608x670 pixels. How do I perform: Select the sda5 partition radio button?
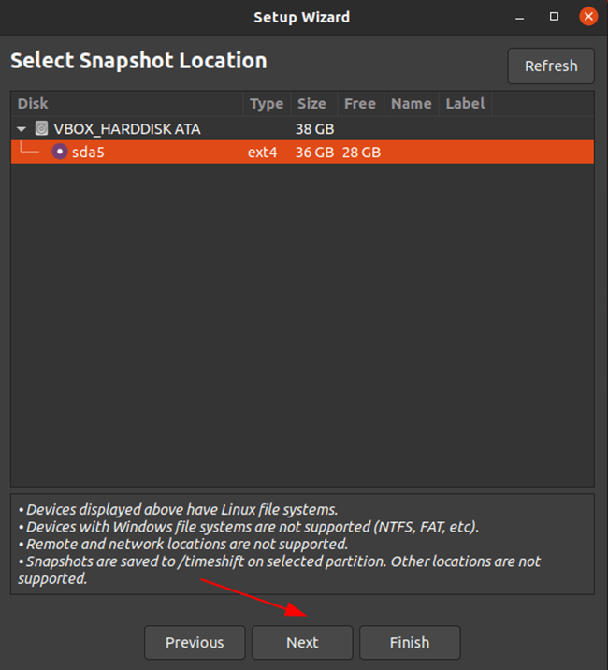pos(60,152)
